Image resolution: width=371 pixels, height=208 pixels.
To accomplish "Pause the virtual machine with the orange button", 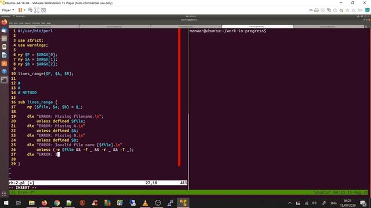I will coord(20,10).
